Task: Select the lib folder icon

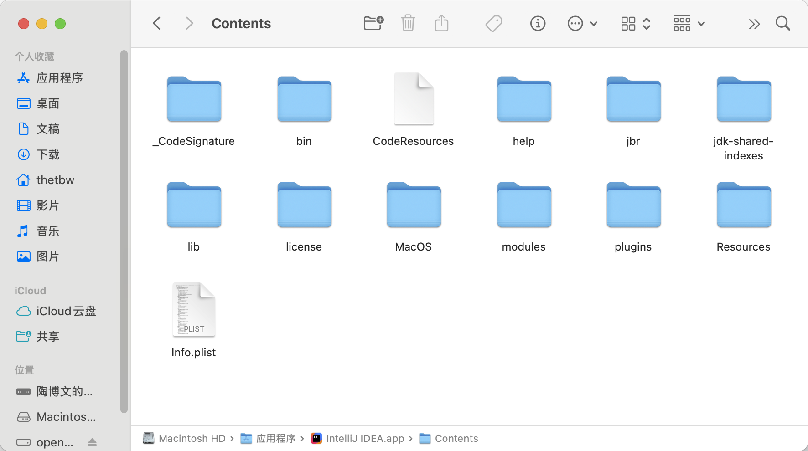Action: (194, 205)
